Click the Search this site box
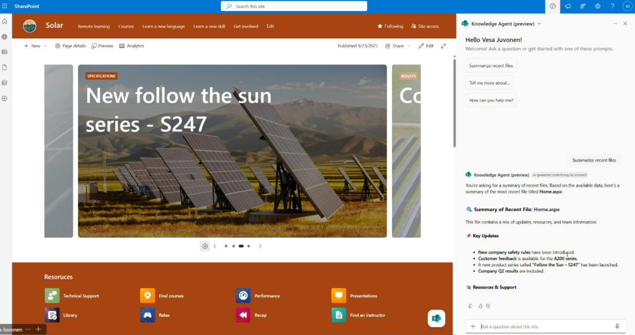The width and height of the screenshot is (635, 335). (x=294, y=6)
